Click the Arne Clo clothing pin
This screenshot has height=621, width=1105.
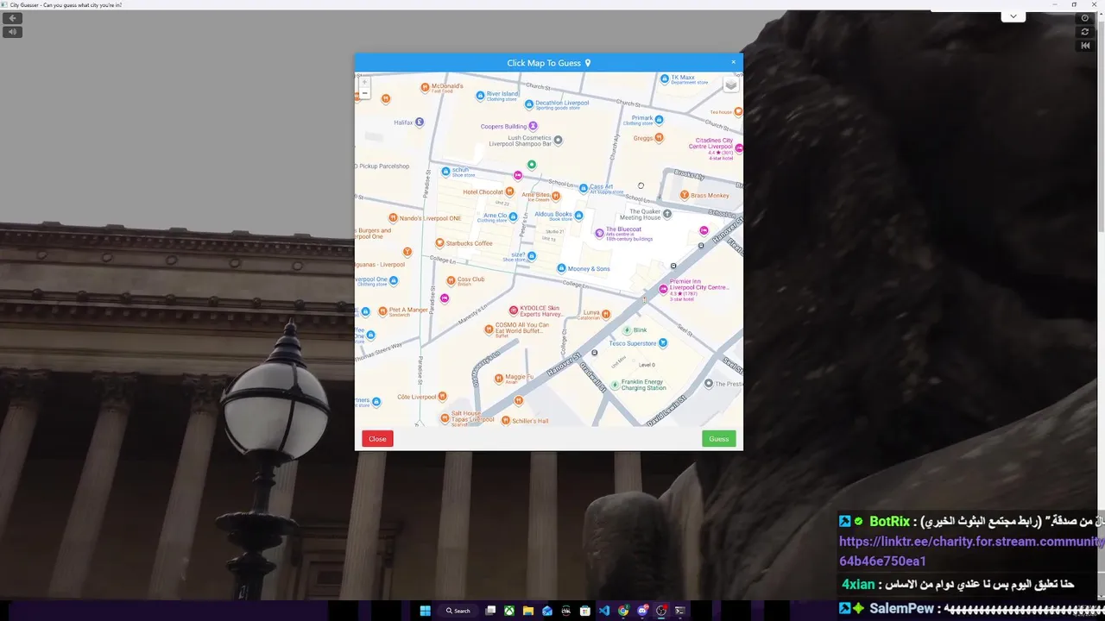[x=513, y=216]
